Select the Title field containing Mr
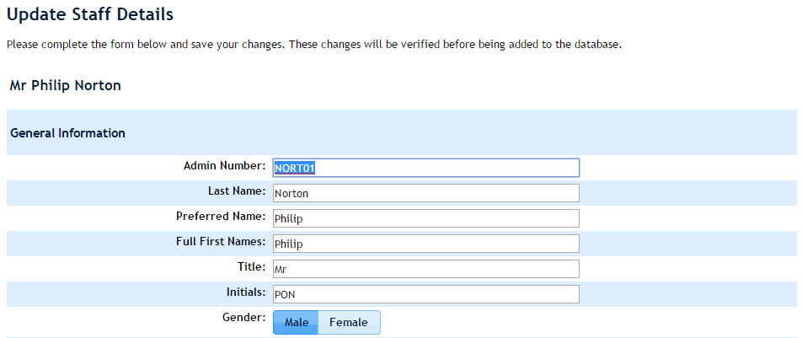802x338 pixels. click(426, 269)
